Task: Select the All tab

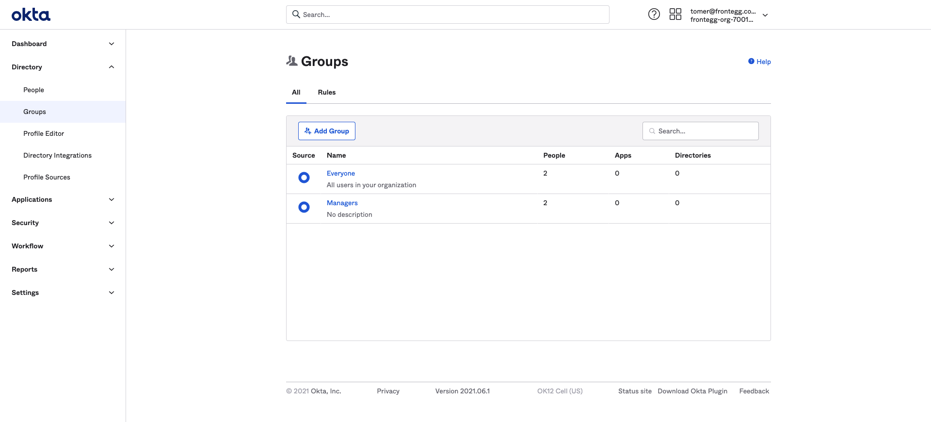Action: pos(296,92)
